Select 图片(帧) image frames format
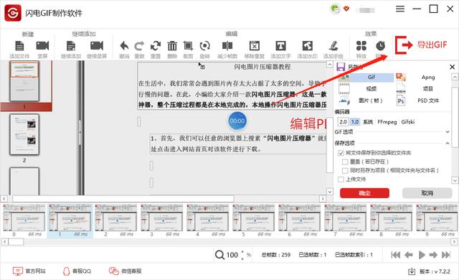Screen dimensions: 459x280 pyautogui.click(x=366, y=101)
